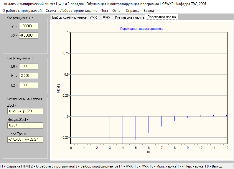Click the x-axis tick label '12'
This screenshot has height=169, width=234.
pos(227,148)
